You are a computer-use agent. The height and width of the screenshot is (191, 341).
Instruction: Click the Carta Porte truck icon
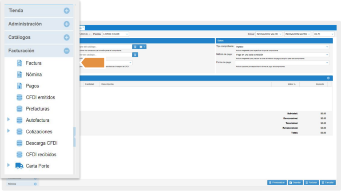point(20,166)
